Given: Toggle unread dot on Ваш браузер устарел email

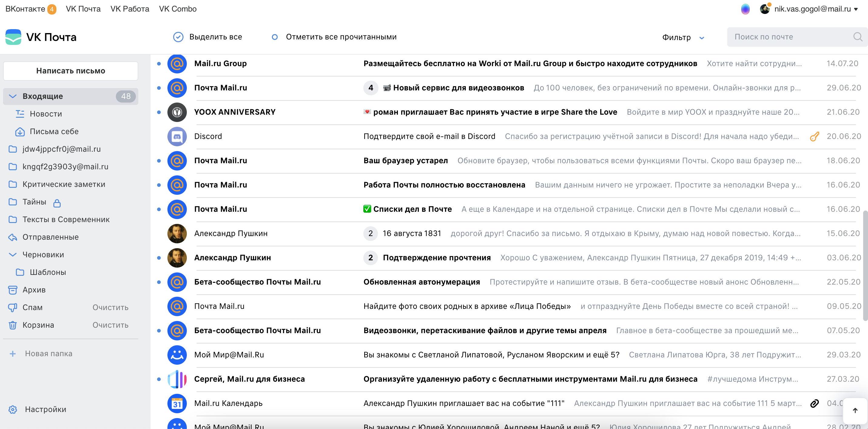Looking at the screenshot, I should tap(159, 161).
